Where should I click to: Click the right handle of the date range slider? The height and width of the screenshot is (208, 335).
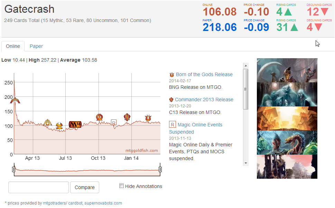[160, 169]
